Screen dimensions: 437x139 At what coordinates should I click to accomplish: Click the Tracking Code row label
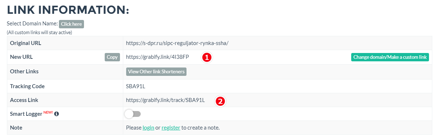[27, 86]
